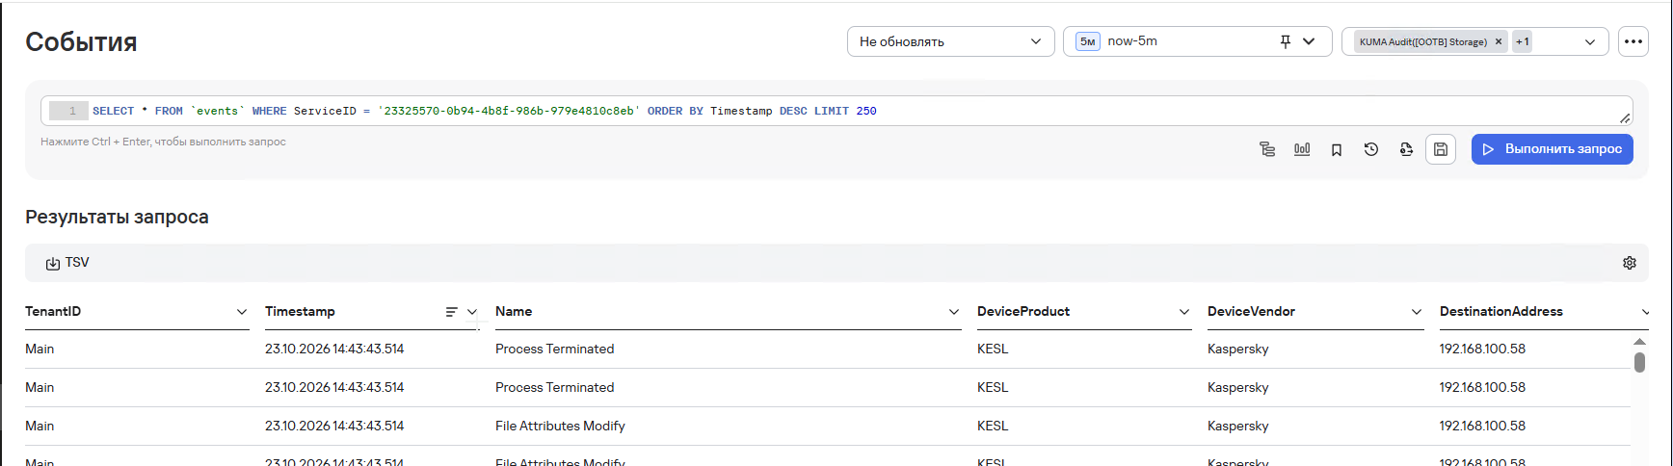Image resolution: width=1673 pixels, height=466 pixels.
Task: Click the query editor resize handle
Action: coord(1625,118)
